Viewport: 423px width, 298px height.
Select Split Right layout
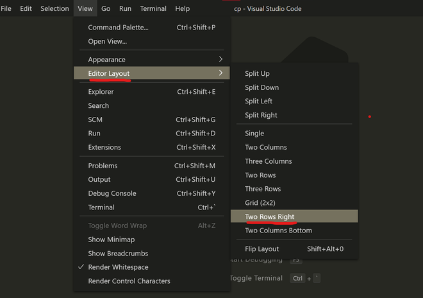[294, 115]
